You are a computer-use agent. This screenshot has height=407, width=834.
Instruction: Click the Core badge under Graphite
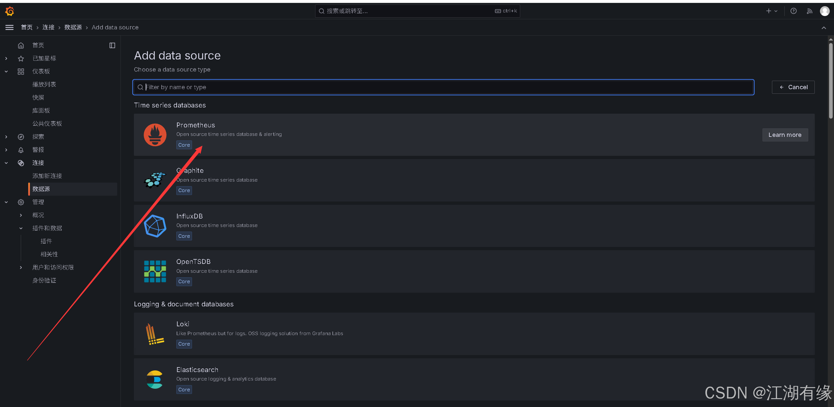click(x=184, y=190)
